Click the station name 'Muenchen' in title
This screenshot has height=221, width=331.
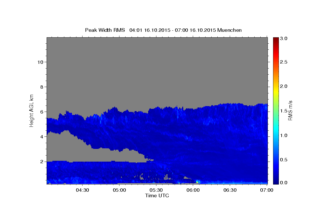[x=229, y=30]
